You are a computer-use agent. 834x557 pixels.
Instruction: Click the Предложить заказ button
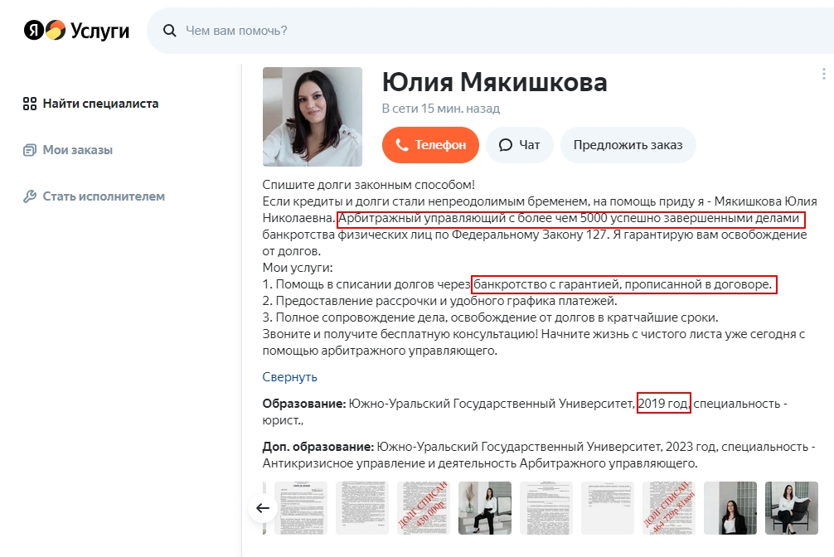point(628,145)
